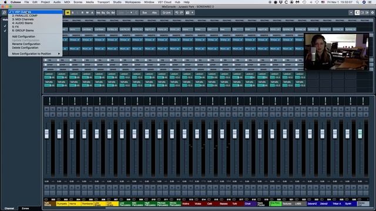Click Lexicon send slot on Tutti Winds channel
The height and width of the screenshot is (211, 376).
point(49,76)
